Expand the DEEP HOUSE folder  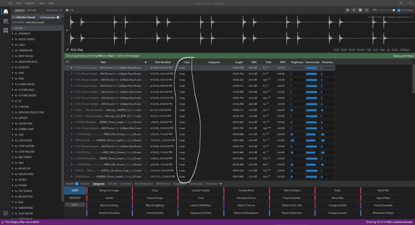click(13, 56)
